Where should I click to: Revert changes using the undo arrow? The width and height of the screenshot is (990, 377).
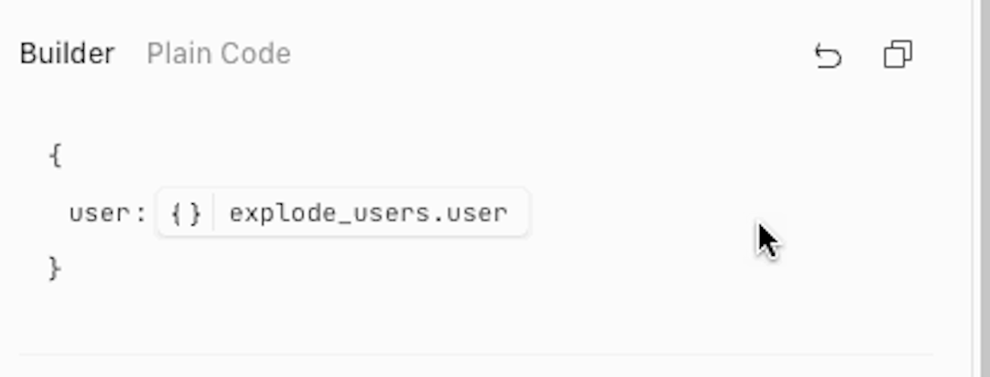[828, 56]
